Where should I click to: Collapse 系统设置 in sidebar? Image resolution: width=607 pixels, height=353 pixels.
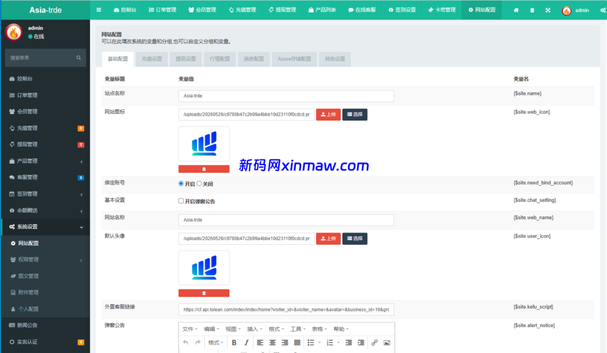(x=46, y=227)
